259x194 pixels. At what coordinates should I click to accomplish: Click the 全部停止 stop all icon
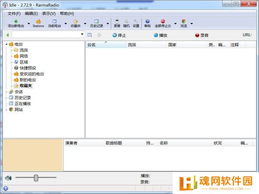pos(163,21)
